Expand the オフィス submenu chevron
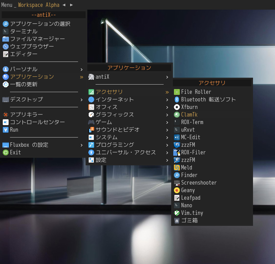The height and width of the screenshot is (264, 275). (167, 107)
